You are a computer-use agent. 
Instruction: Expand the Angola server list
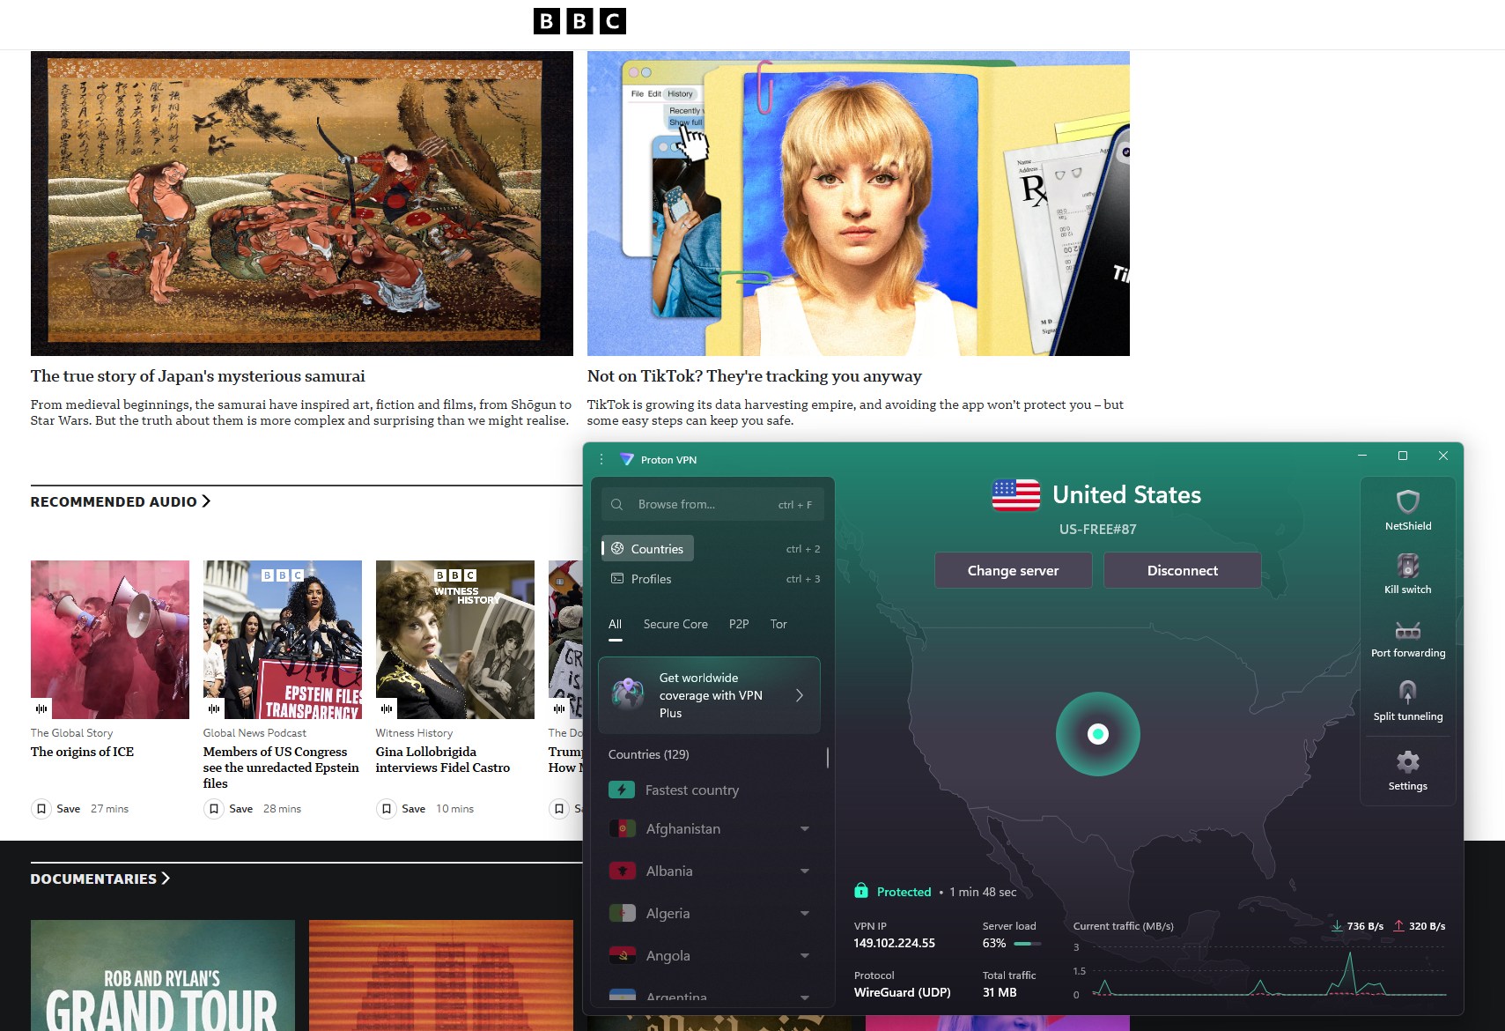pos(805,955)
